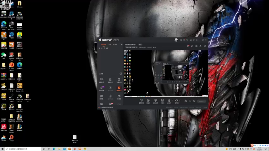Image resolution: width=269 pixels, height=151 pixels.
Task: Expand the microphone options arrow
Action: coord(172,101)
